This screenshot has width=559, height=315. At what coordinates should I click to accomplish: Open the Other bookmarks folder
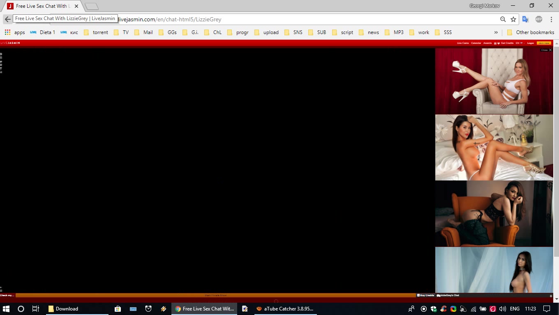(531, 32)
